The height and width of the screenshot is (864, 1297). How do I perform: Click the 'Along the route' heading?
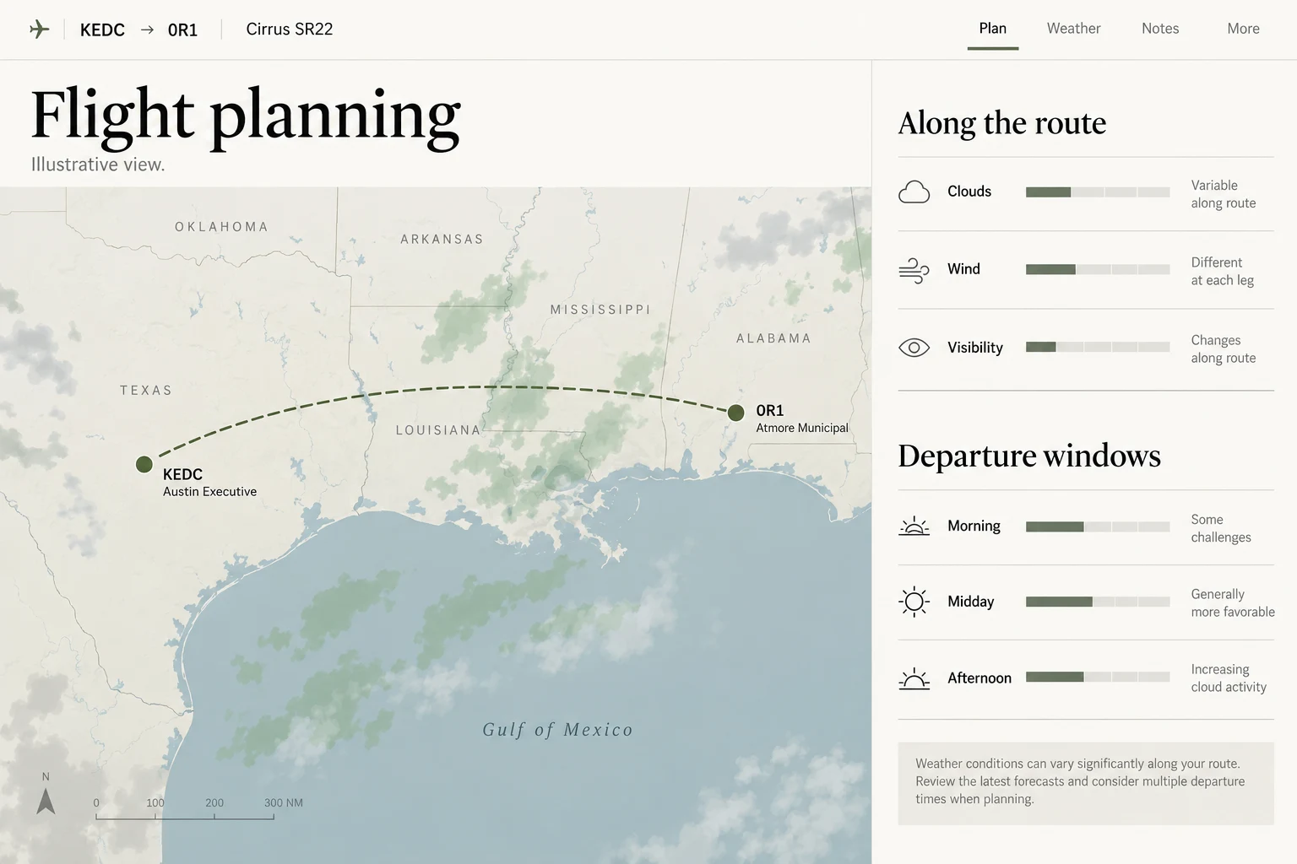1001,123
